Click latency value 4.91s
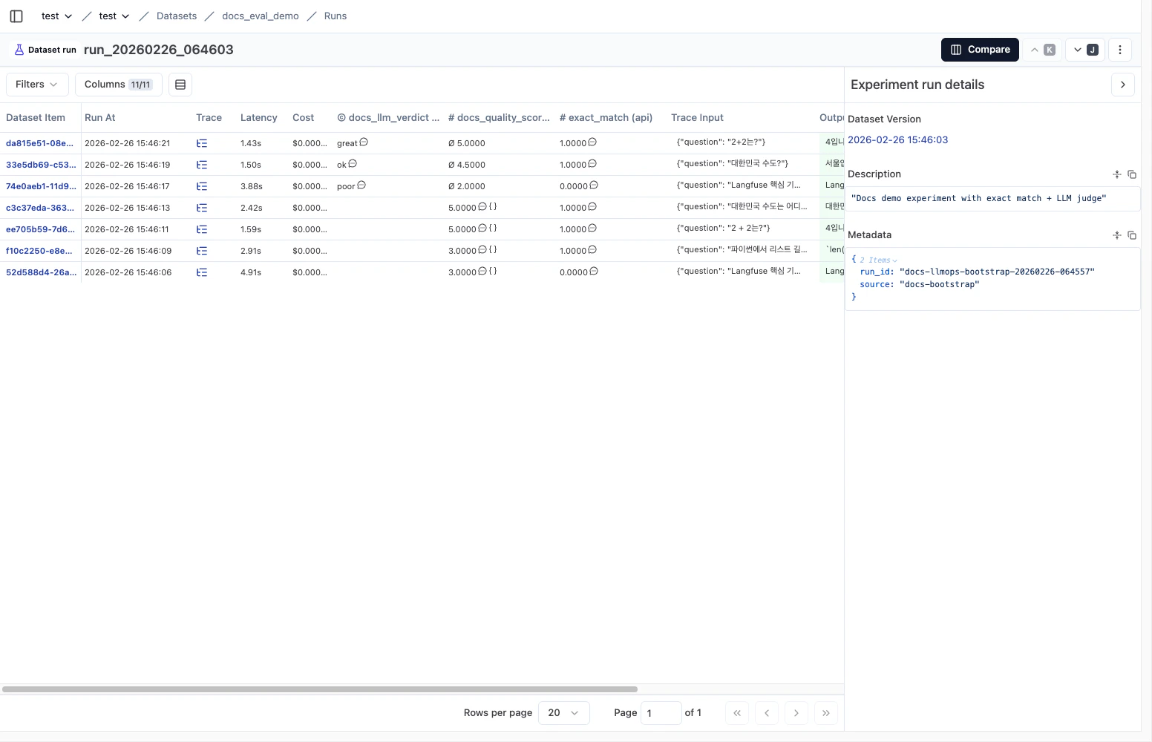1152x742 pixels. click(x=251, y=272)
